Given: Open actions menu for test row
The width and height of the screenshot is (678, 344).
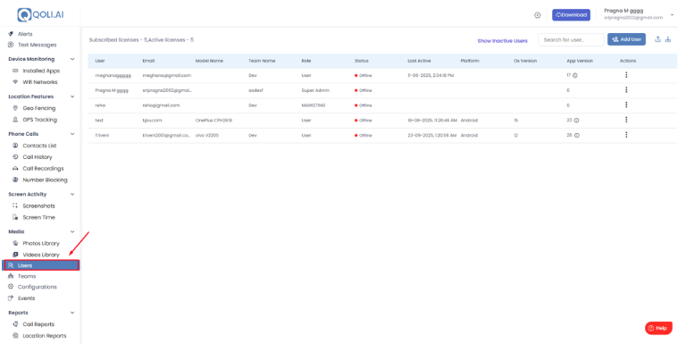Looking at the screenshot, I should [626, 120].
